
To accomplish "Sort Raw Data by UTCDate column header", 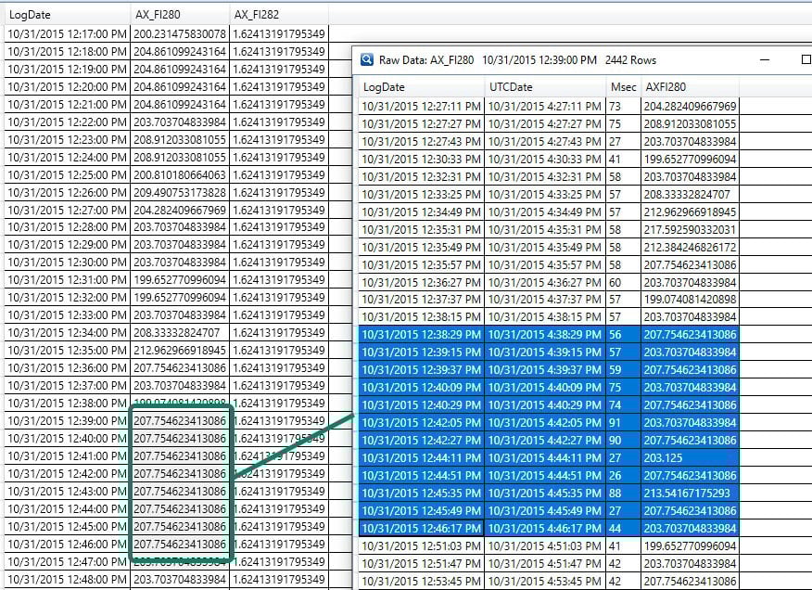I will [x=545, y=86].
